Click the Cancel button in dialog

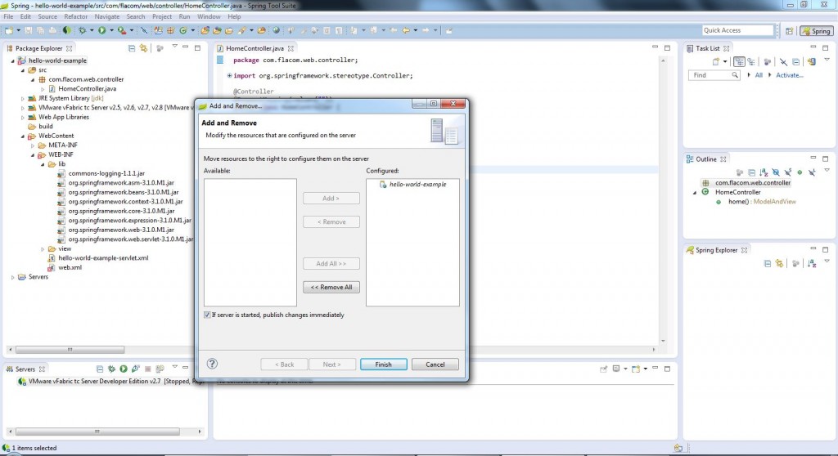tap(435, 364)
